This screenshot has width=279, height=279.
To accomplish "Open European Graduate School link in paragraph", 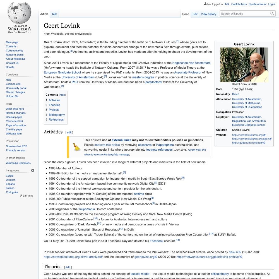I will (x=62, y=73).
